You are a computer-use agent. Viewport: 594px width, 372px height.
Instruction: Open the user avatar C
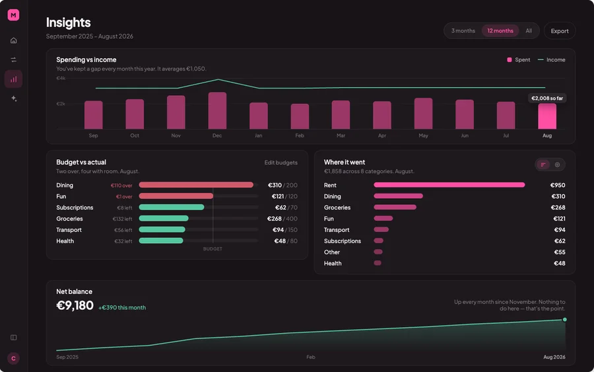tap(13, 358)
